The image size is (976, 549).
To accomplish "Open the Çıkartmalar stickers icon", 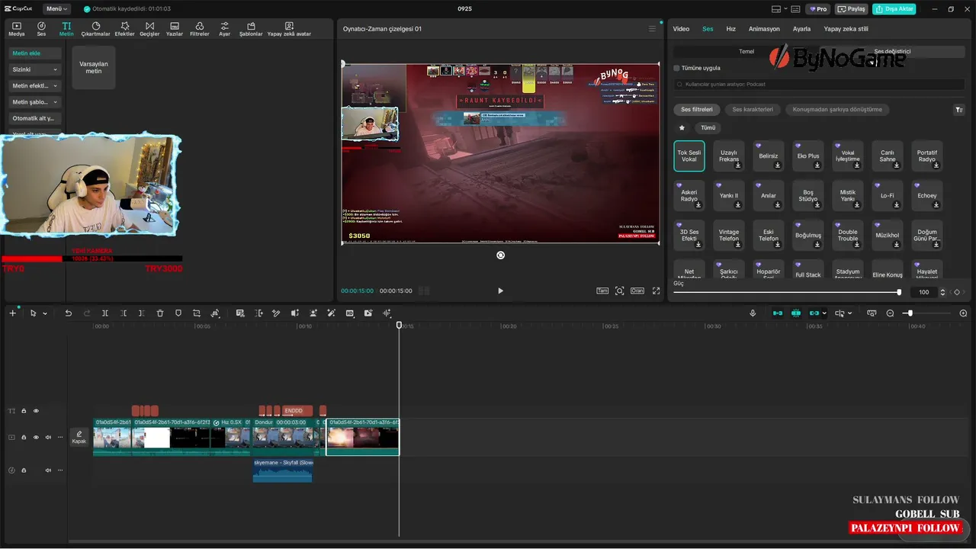I will [x=96, y=29].
